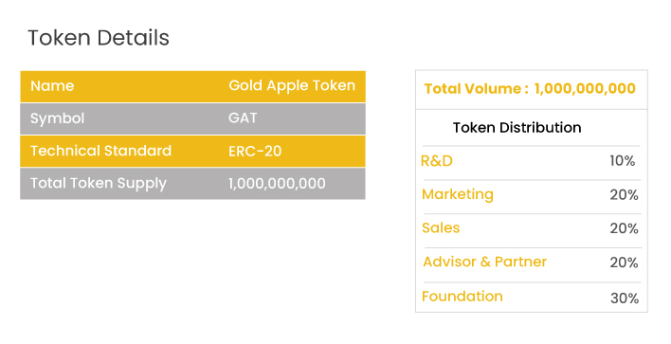
Task: Select the Total Token Supply label
Action: coord(98,184)
